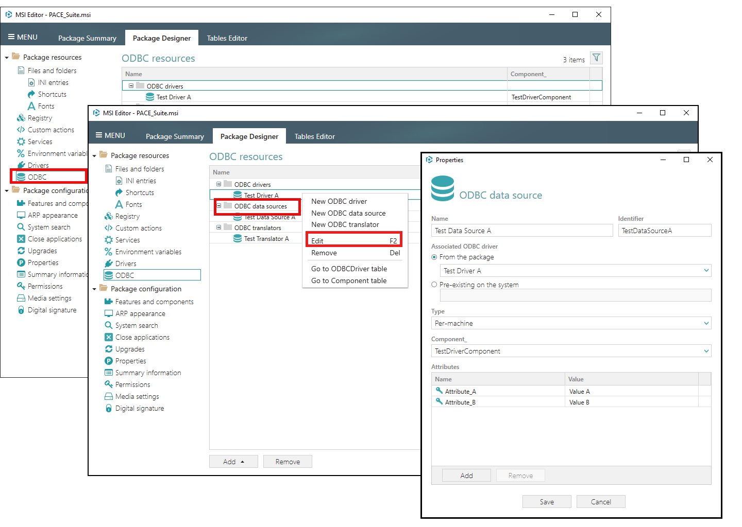Collapse Package resources tree in back window

coord(7,58)
